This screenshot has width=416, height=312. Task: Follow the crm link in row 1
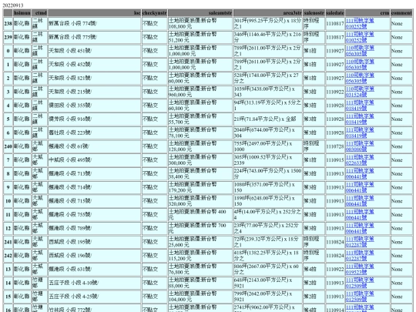(x=360, y=65)
